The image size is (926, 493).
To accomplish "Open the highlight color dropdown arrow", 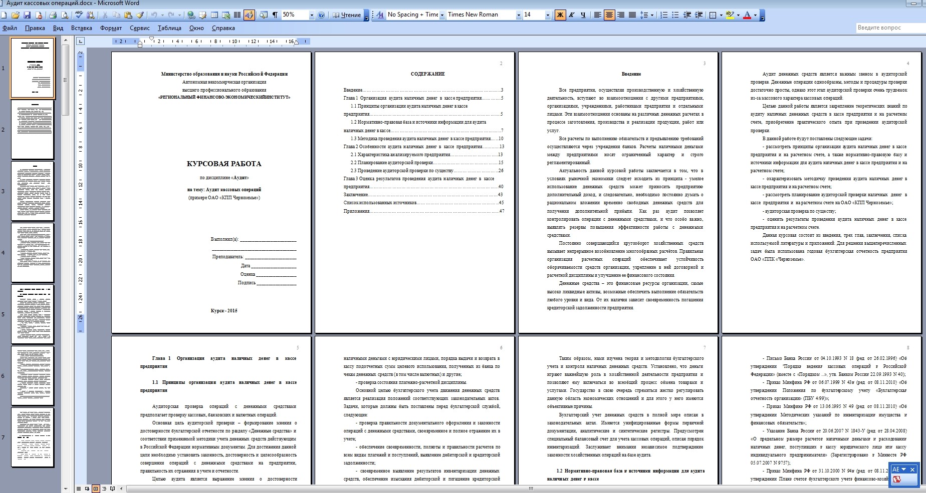I will click(x=738, y=15).
